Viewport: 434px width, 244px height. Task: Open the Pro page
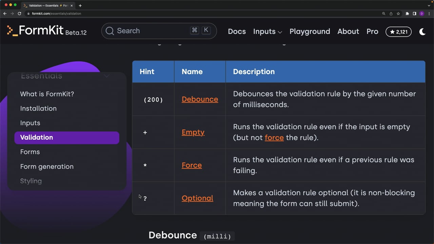pos(372,31)
